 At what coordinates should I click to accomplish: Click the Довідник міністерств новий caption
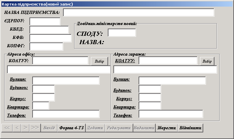tap(107, 24)
